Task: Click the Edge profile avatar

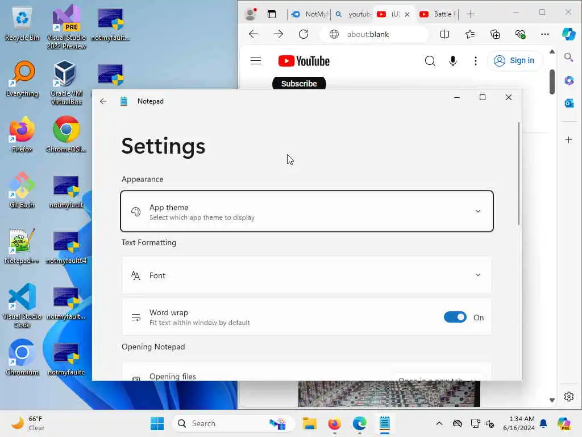Action: [251, 14]
